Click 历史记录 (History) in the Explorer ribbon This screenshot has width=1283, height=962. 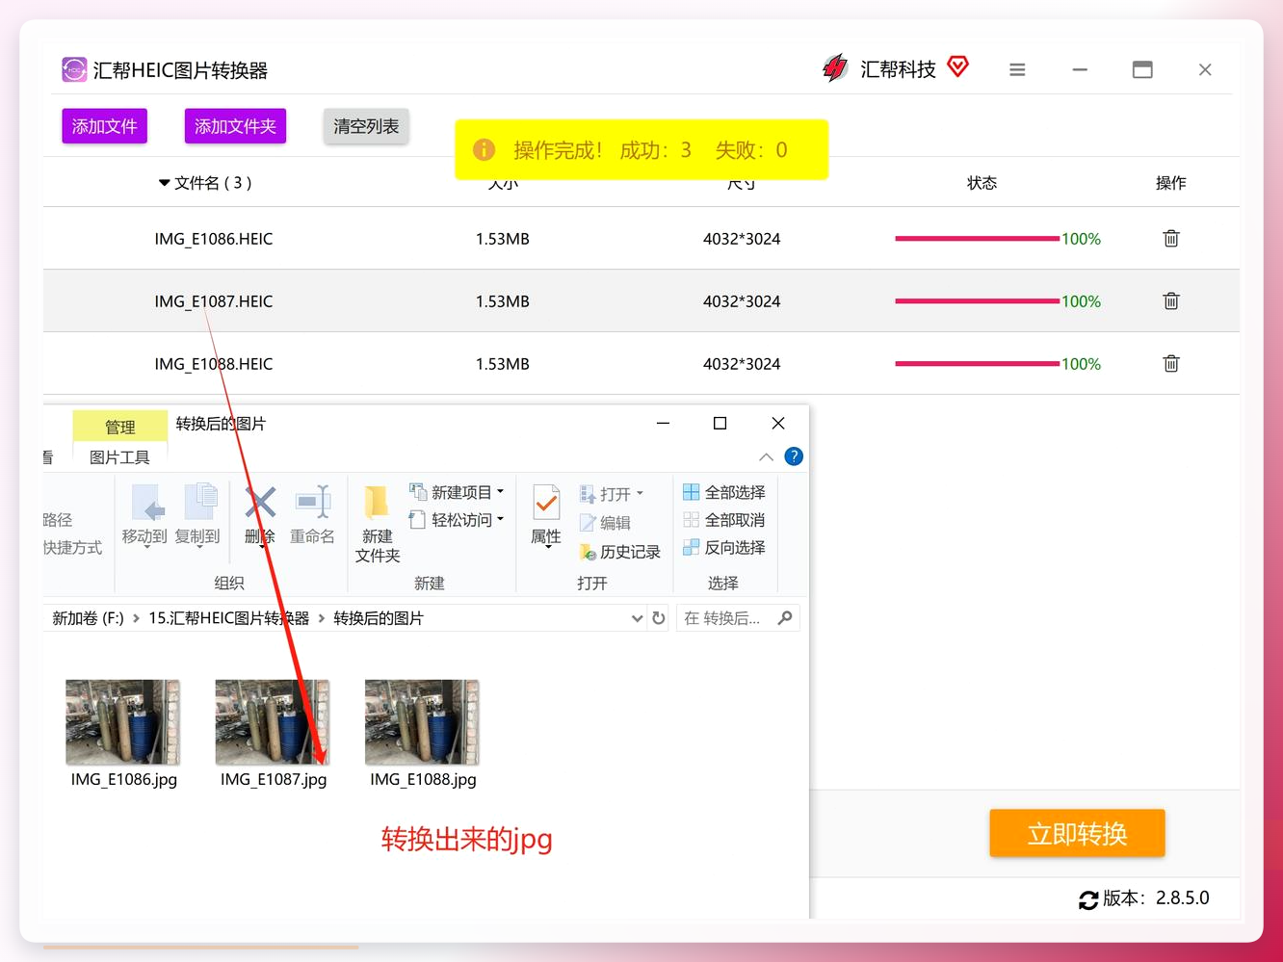[619, 552]
